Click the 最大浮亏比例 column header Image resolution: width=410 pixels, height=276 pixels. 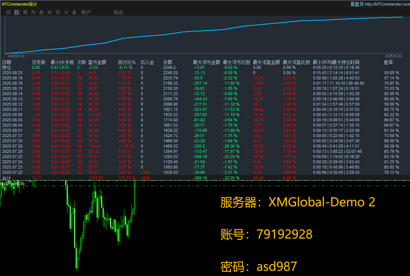[x=236, y=62]
